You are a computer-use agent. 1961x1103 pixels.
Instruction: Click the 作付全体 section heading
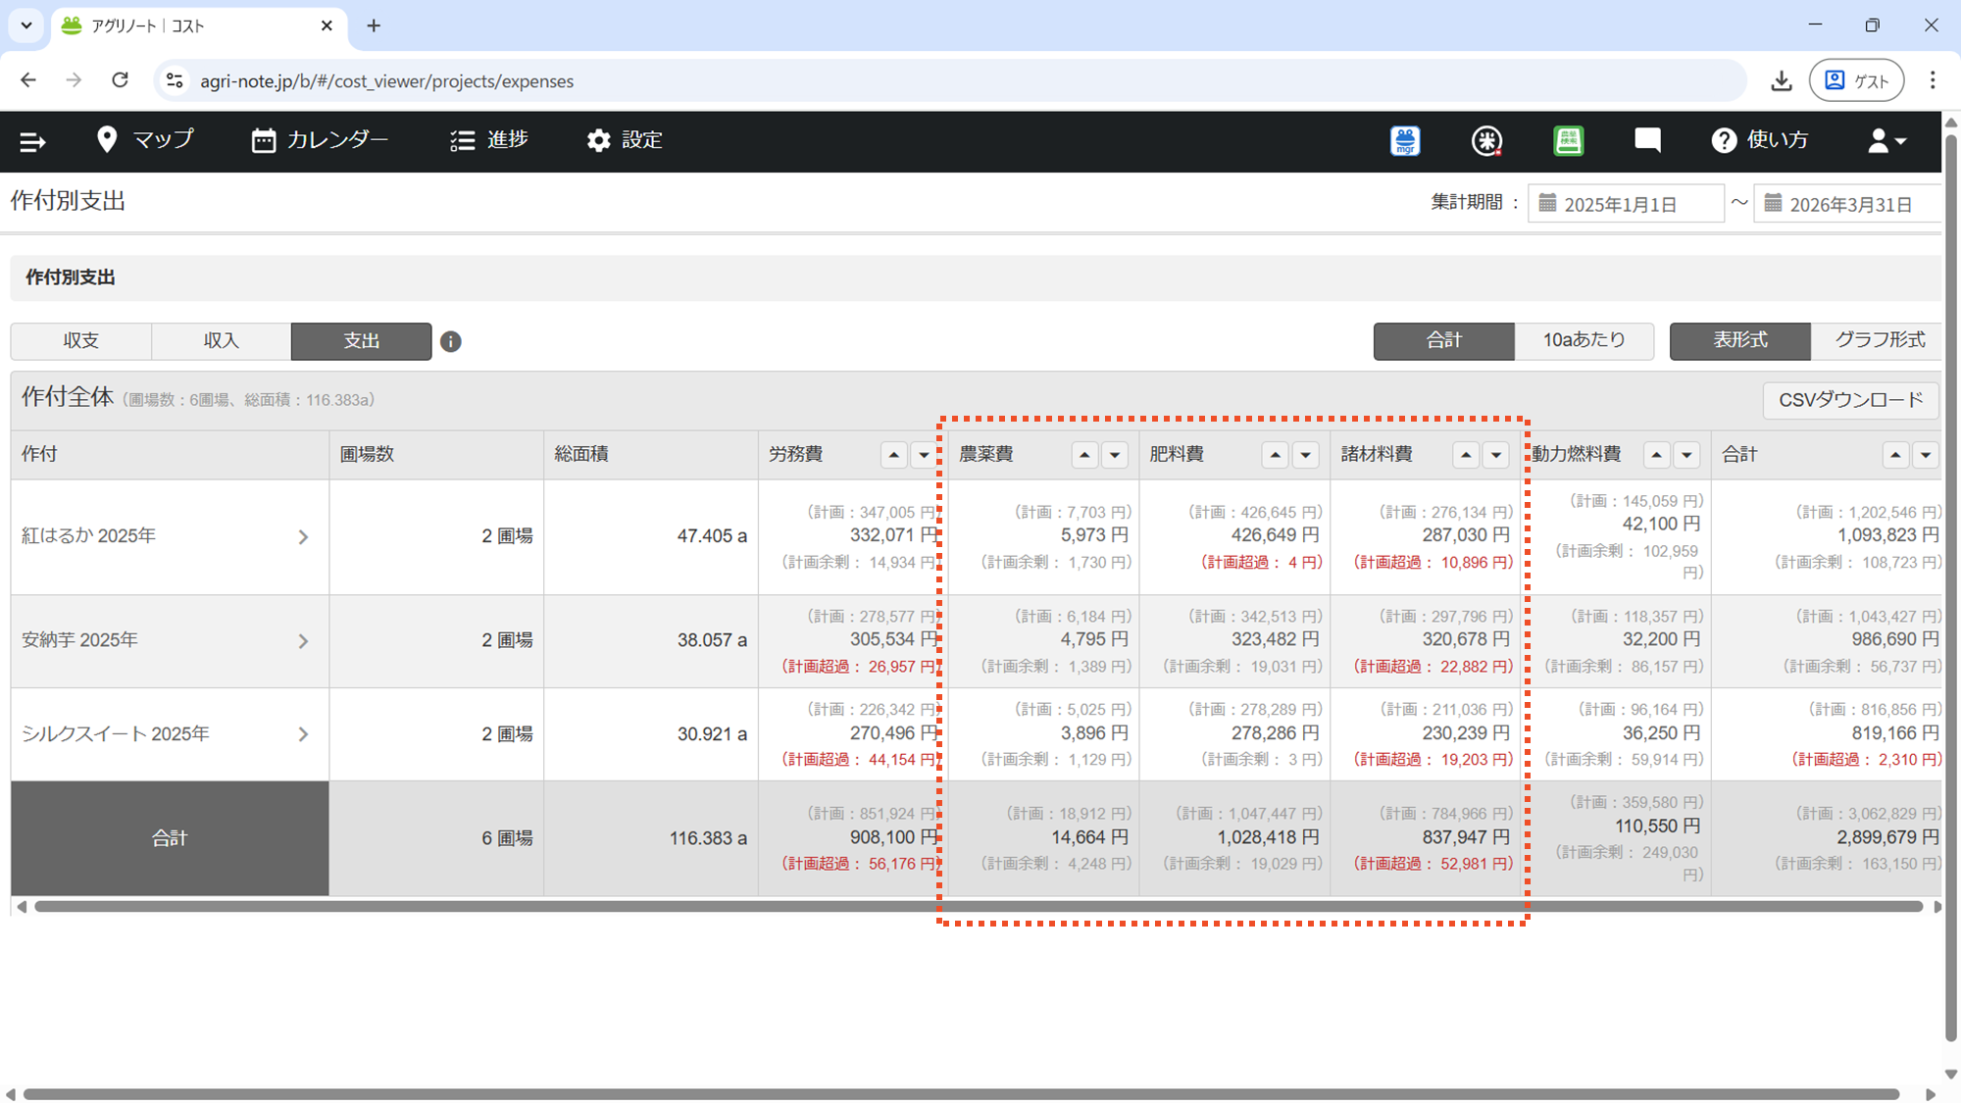(68, 397)
